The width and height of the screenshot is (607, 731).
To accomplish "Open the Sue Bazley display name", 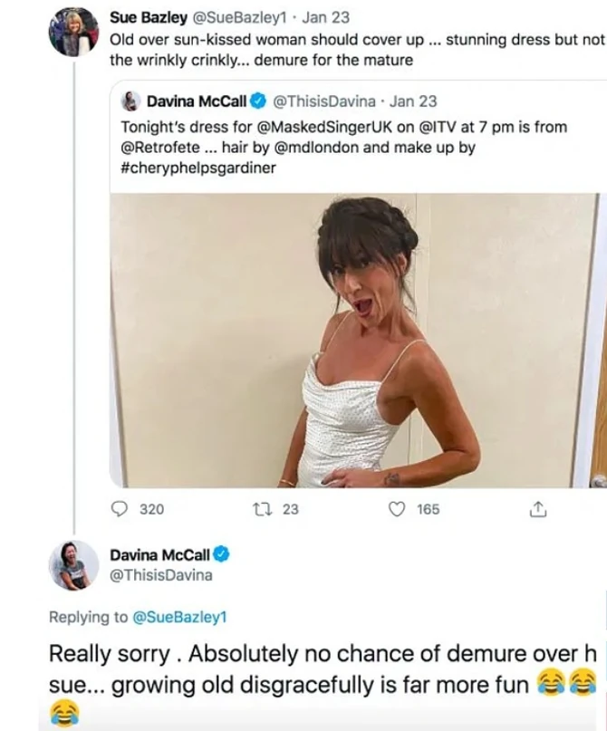I will 147,16.
